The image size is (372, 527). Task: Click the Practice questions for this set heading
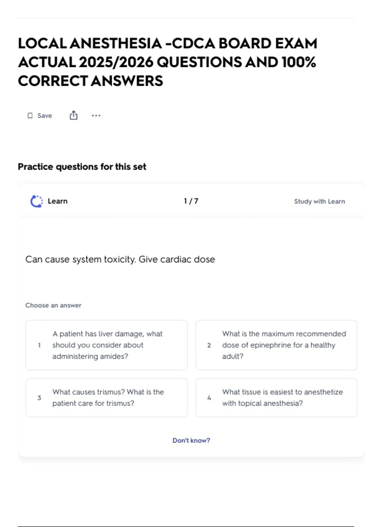click(82, 166)
